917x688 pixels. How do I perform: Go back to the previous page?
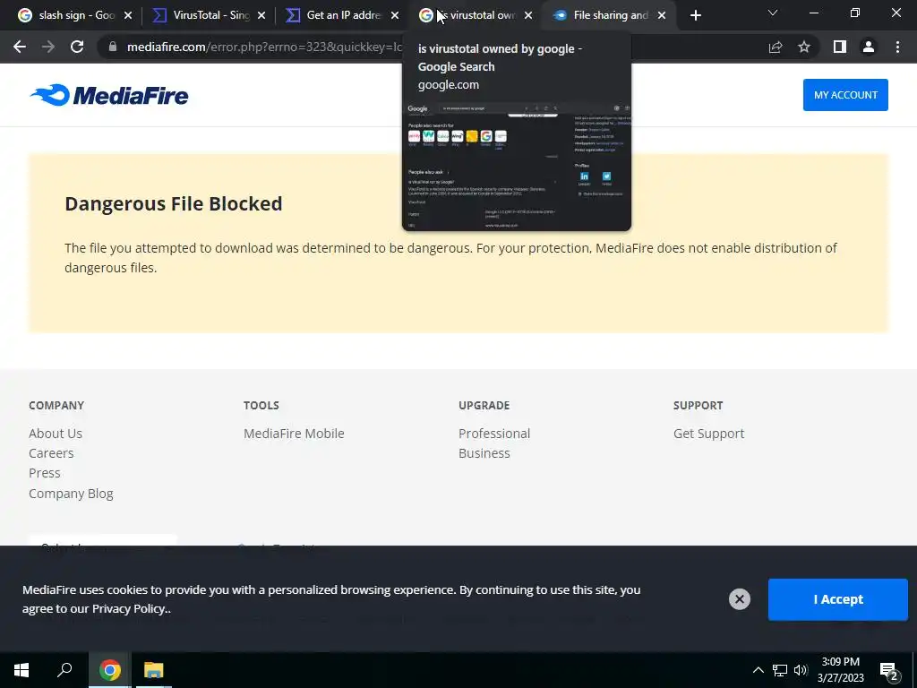20,47
